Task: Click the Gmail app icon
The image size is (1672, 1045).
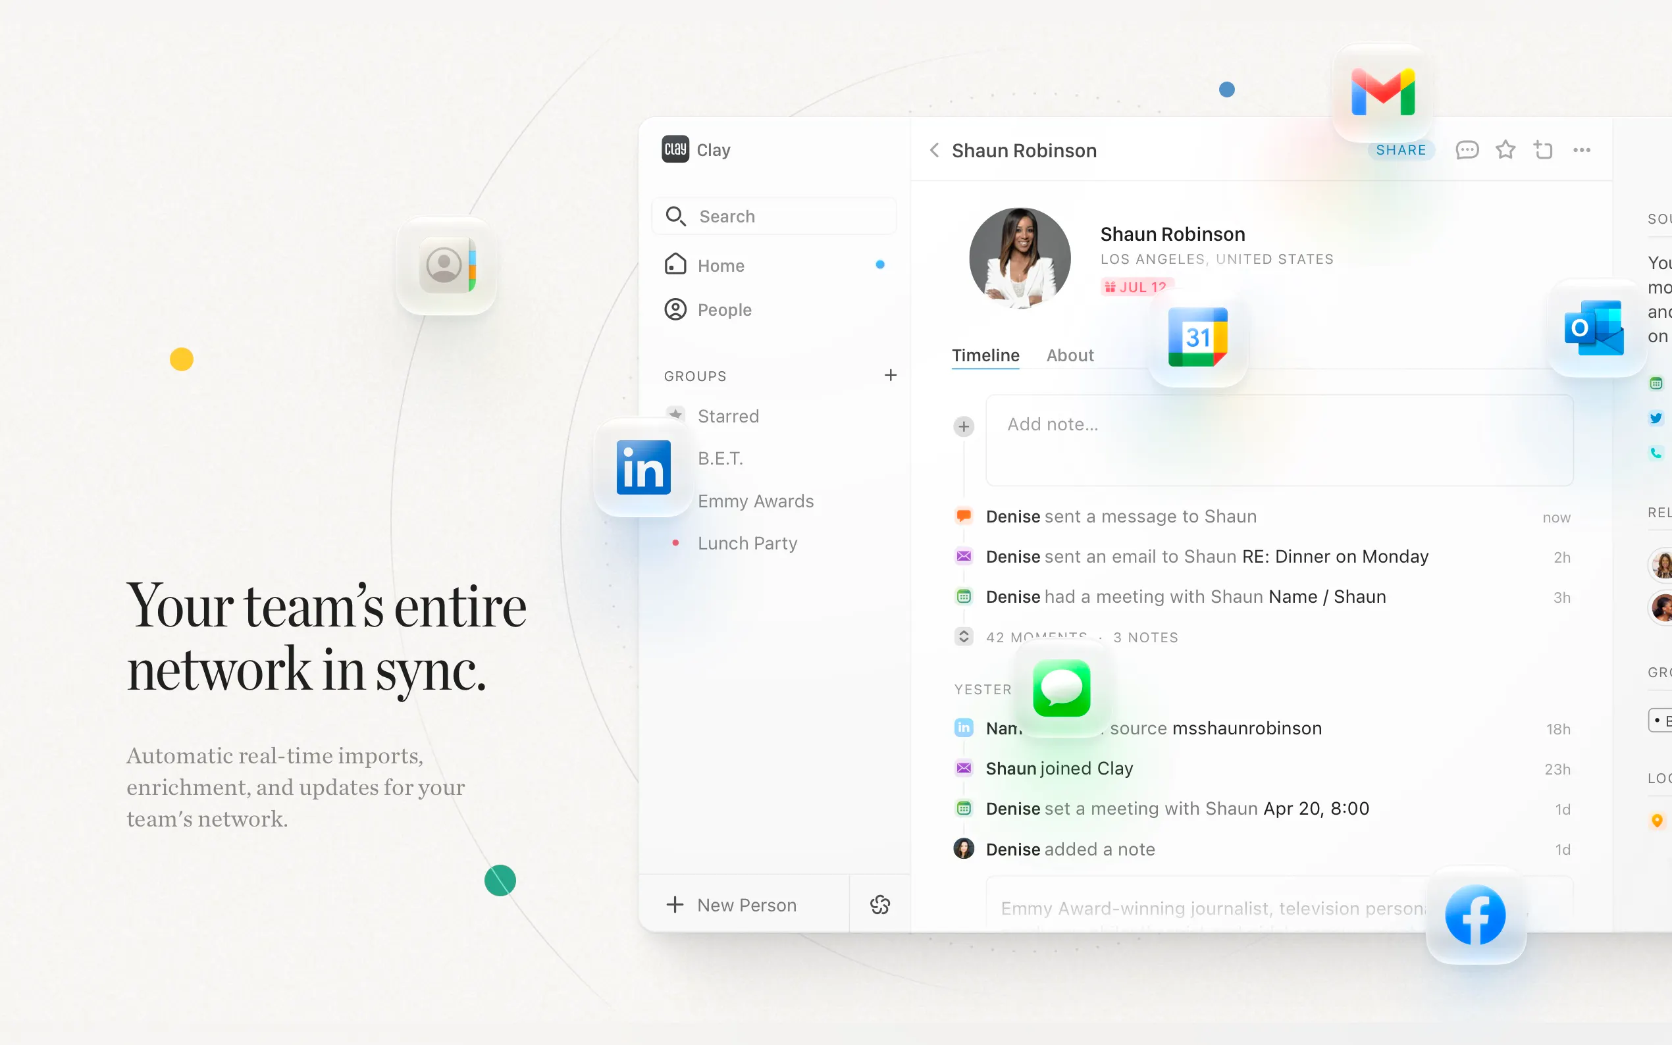Action: 1382,93
